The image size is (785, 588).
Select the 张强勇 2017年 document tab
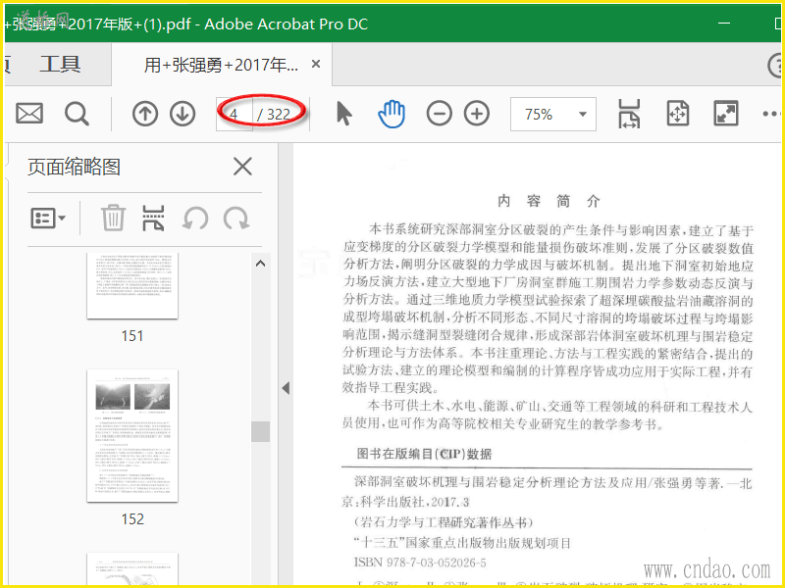point(221,65)
